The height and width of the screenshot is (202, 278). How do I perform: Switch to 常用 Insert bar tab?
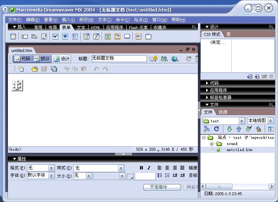[x=38, y=27]
